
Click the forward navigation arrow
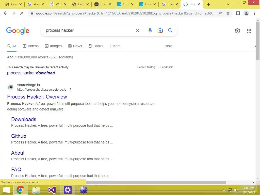14,13
